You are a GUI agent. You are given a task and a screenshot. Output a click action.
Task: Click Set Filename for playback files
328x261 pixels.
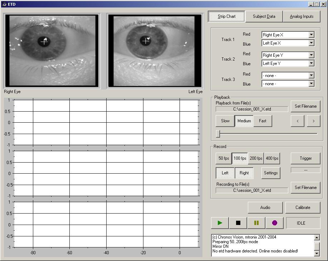pyautogui.click(x=305, y=106)
